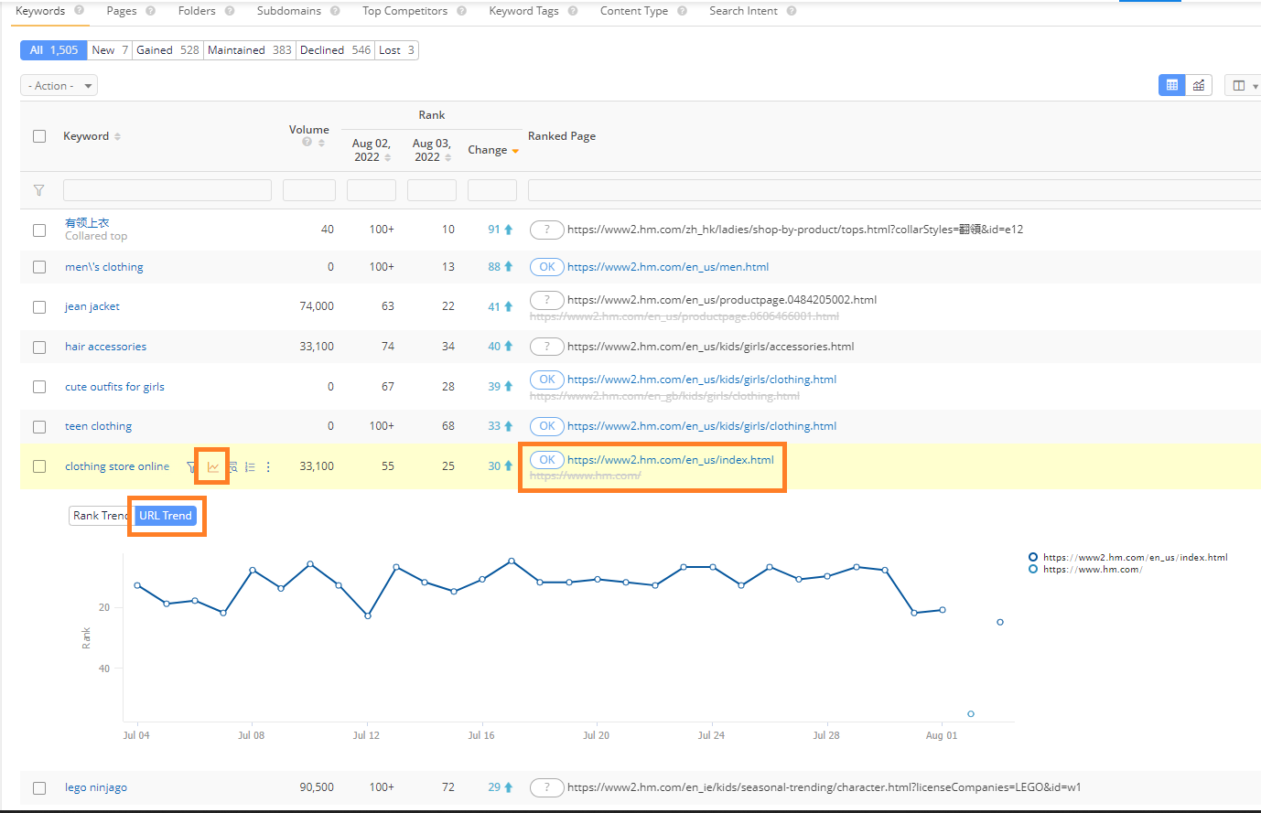Click the Keyword filter text field

click(167, 190)
